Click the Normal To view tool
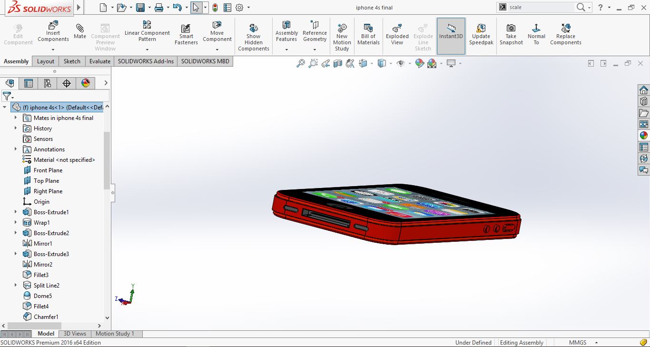 536,35
